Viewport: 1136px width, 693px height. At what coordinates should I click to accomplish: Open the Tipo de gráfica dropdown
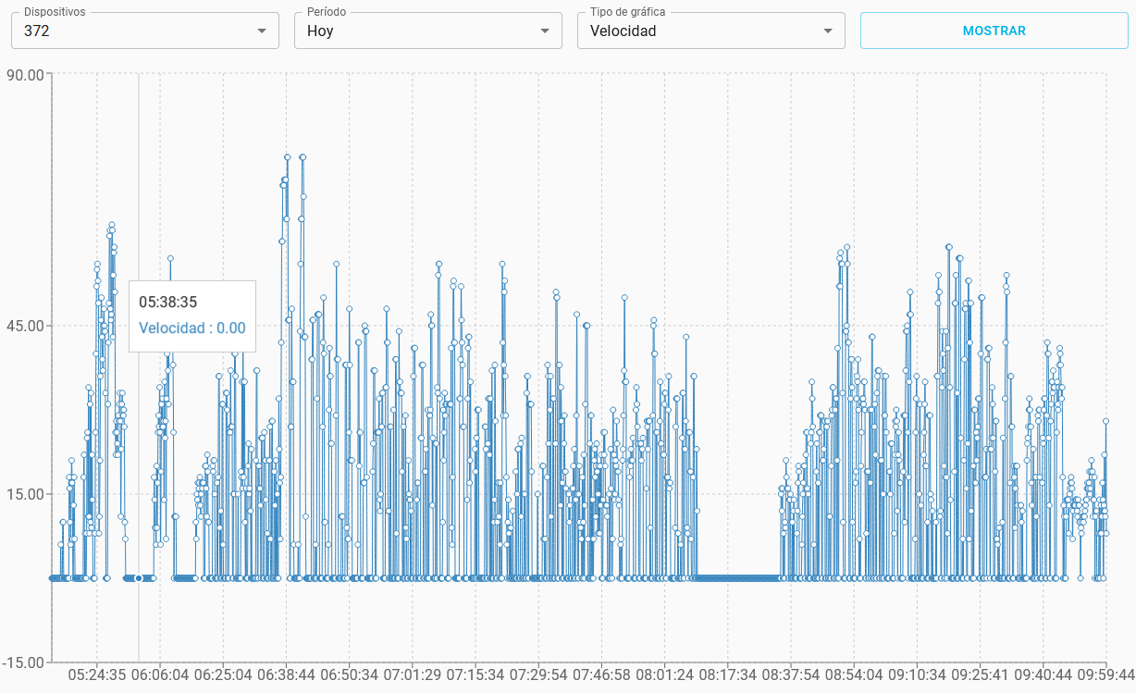point(711,31)
